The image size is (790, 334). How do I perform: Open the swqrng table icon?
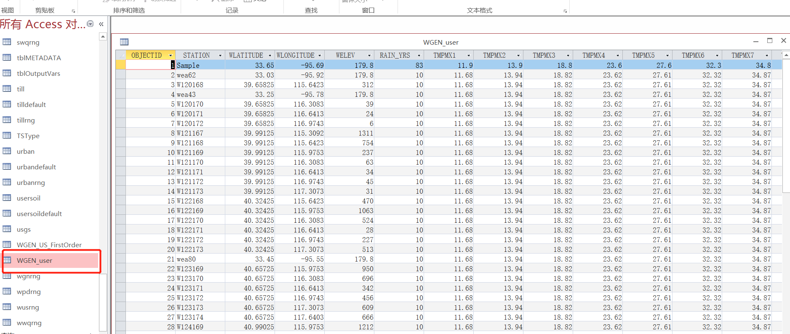point(7,42)
